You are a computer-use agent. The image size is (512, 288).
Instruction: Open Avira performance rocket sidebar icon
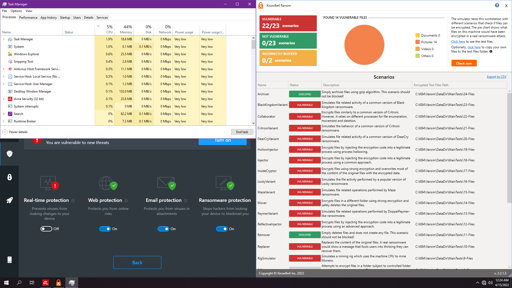[10, 200]
